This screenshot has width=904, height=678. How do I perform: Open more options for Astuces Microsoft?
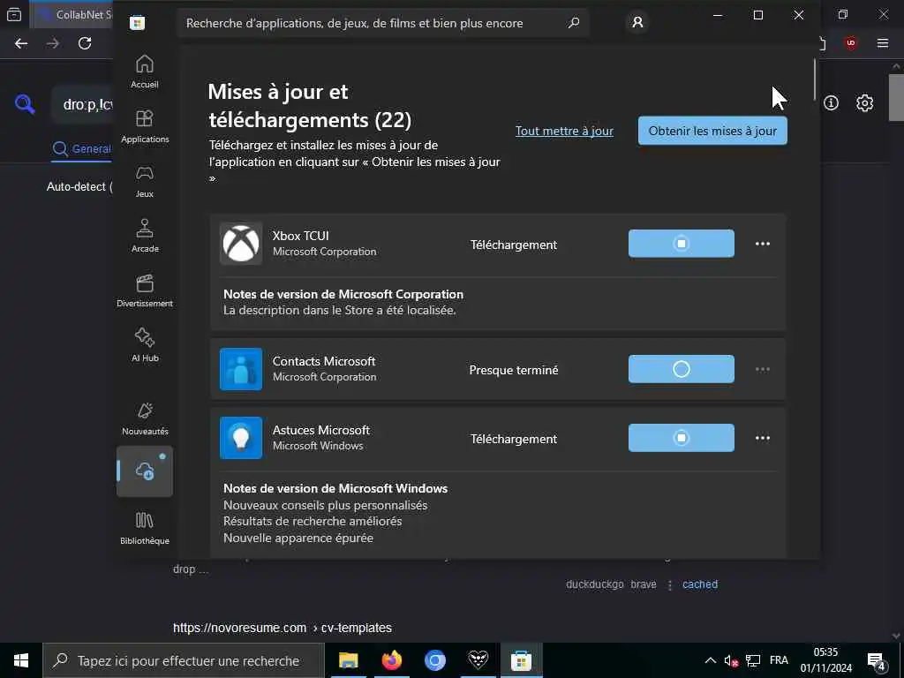[x=763, y=438]
